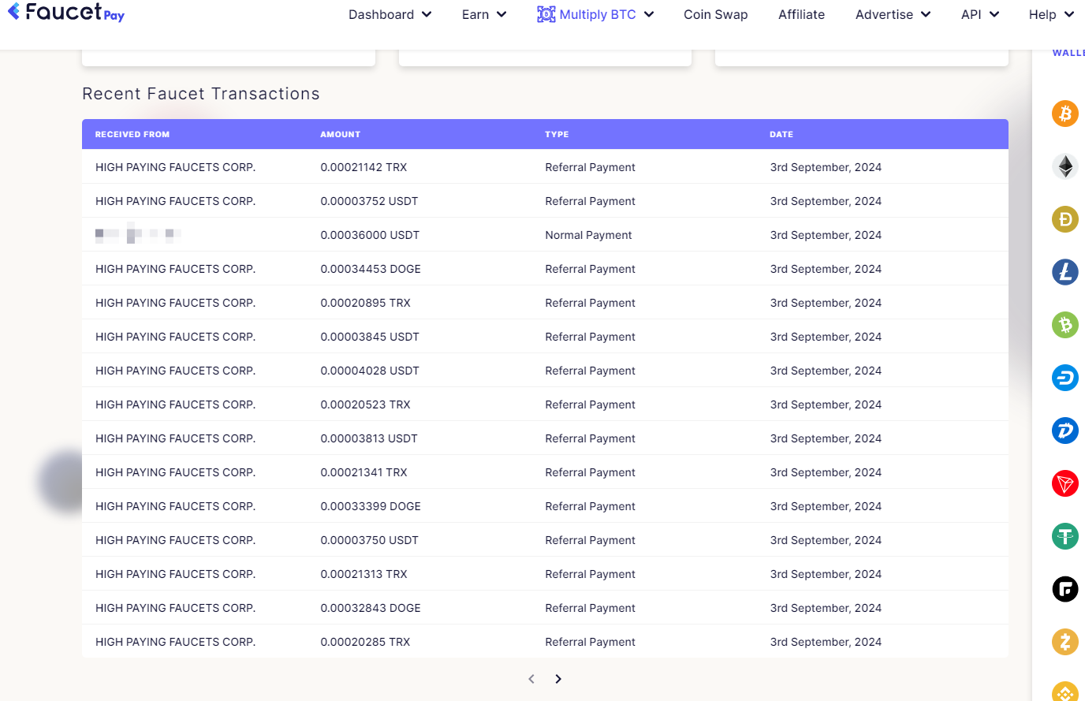Expand the Help dropdown
Image resolution: width=1085 pixels, height=701 pixels.
(x=1051, y=14)
